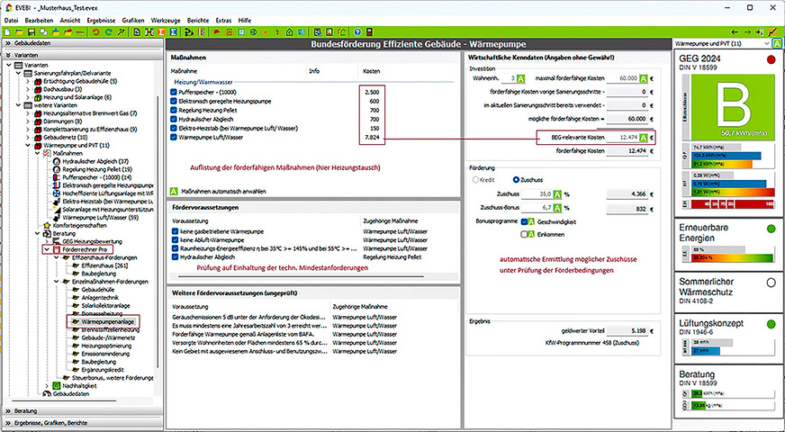Toggle Wärmepumpe Luft/Wasser measure checkbox
Viewport: 785px width, 432px height.
(x=174, y=137)
